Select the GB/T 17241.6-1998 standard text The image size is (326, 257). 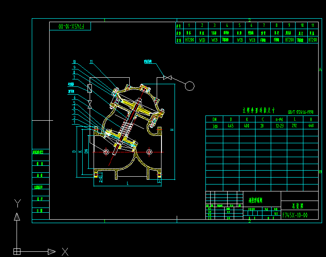(301, 112)
